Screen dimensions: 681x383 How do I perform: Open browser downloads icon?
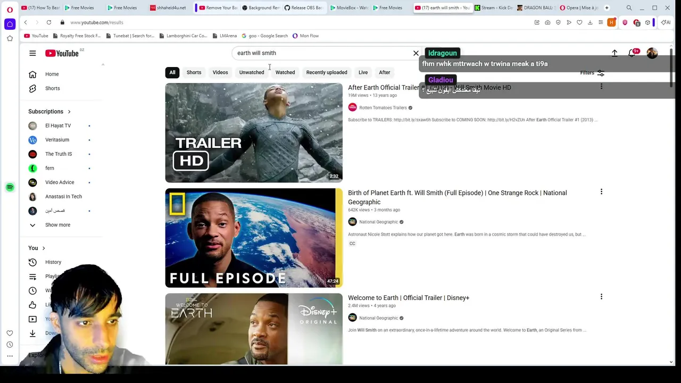coord(590,22)
